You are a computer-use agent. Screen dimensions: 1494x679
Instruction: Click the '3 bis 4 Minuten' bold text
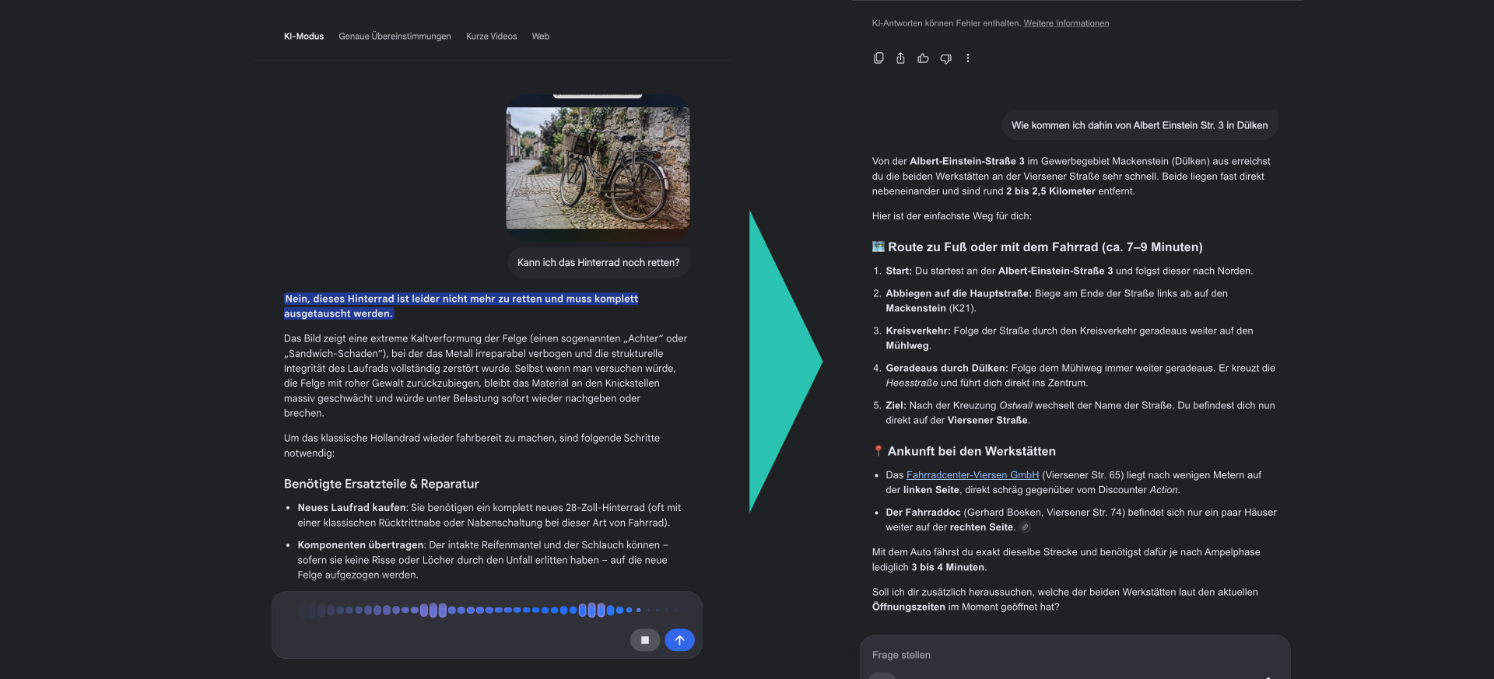point(948,568)
